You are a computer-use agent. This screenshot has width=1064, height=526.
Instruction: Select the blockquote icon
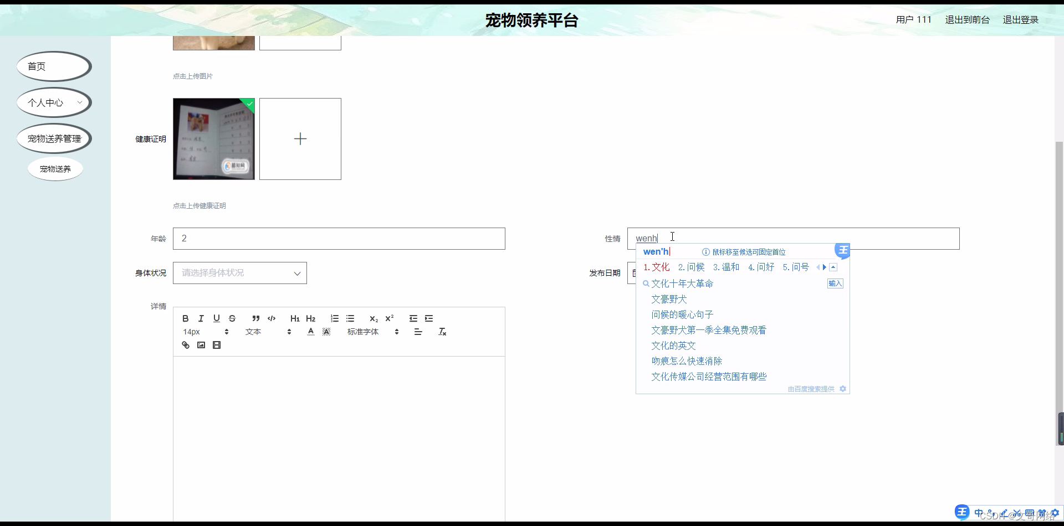tap(255, 318)
